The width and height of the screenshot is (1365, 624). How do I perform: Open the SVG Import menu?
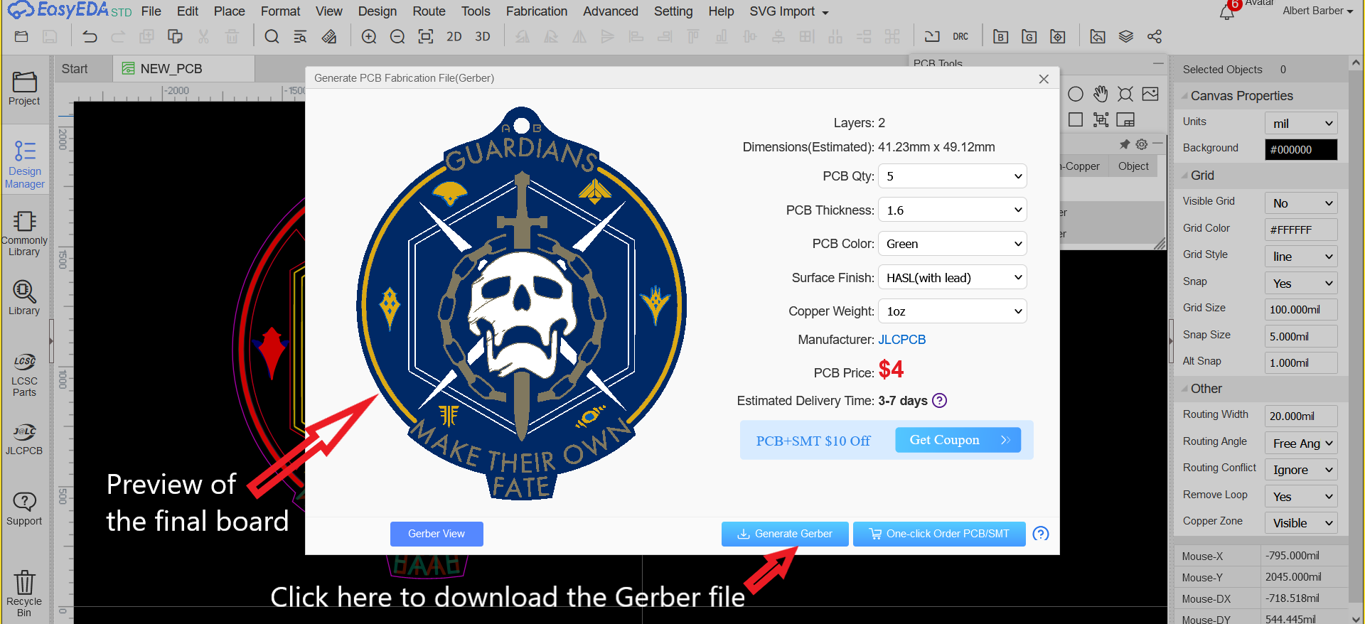pos(789,11)
